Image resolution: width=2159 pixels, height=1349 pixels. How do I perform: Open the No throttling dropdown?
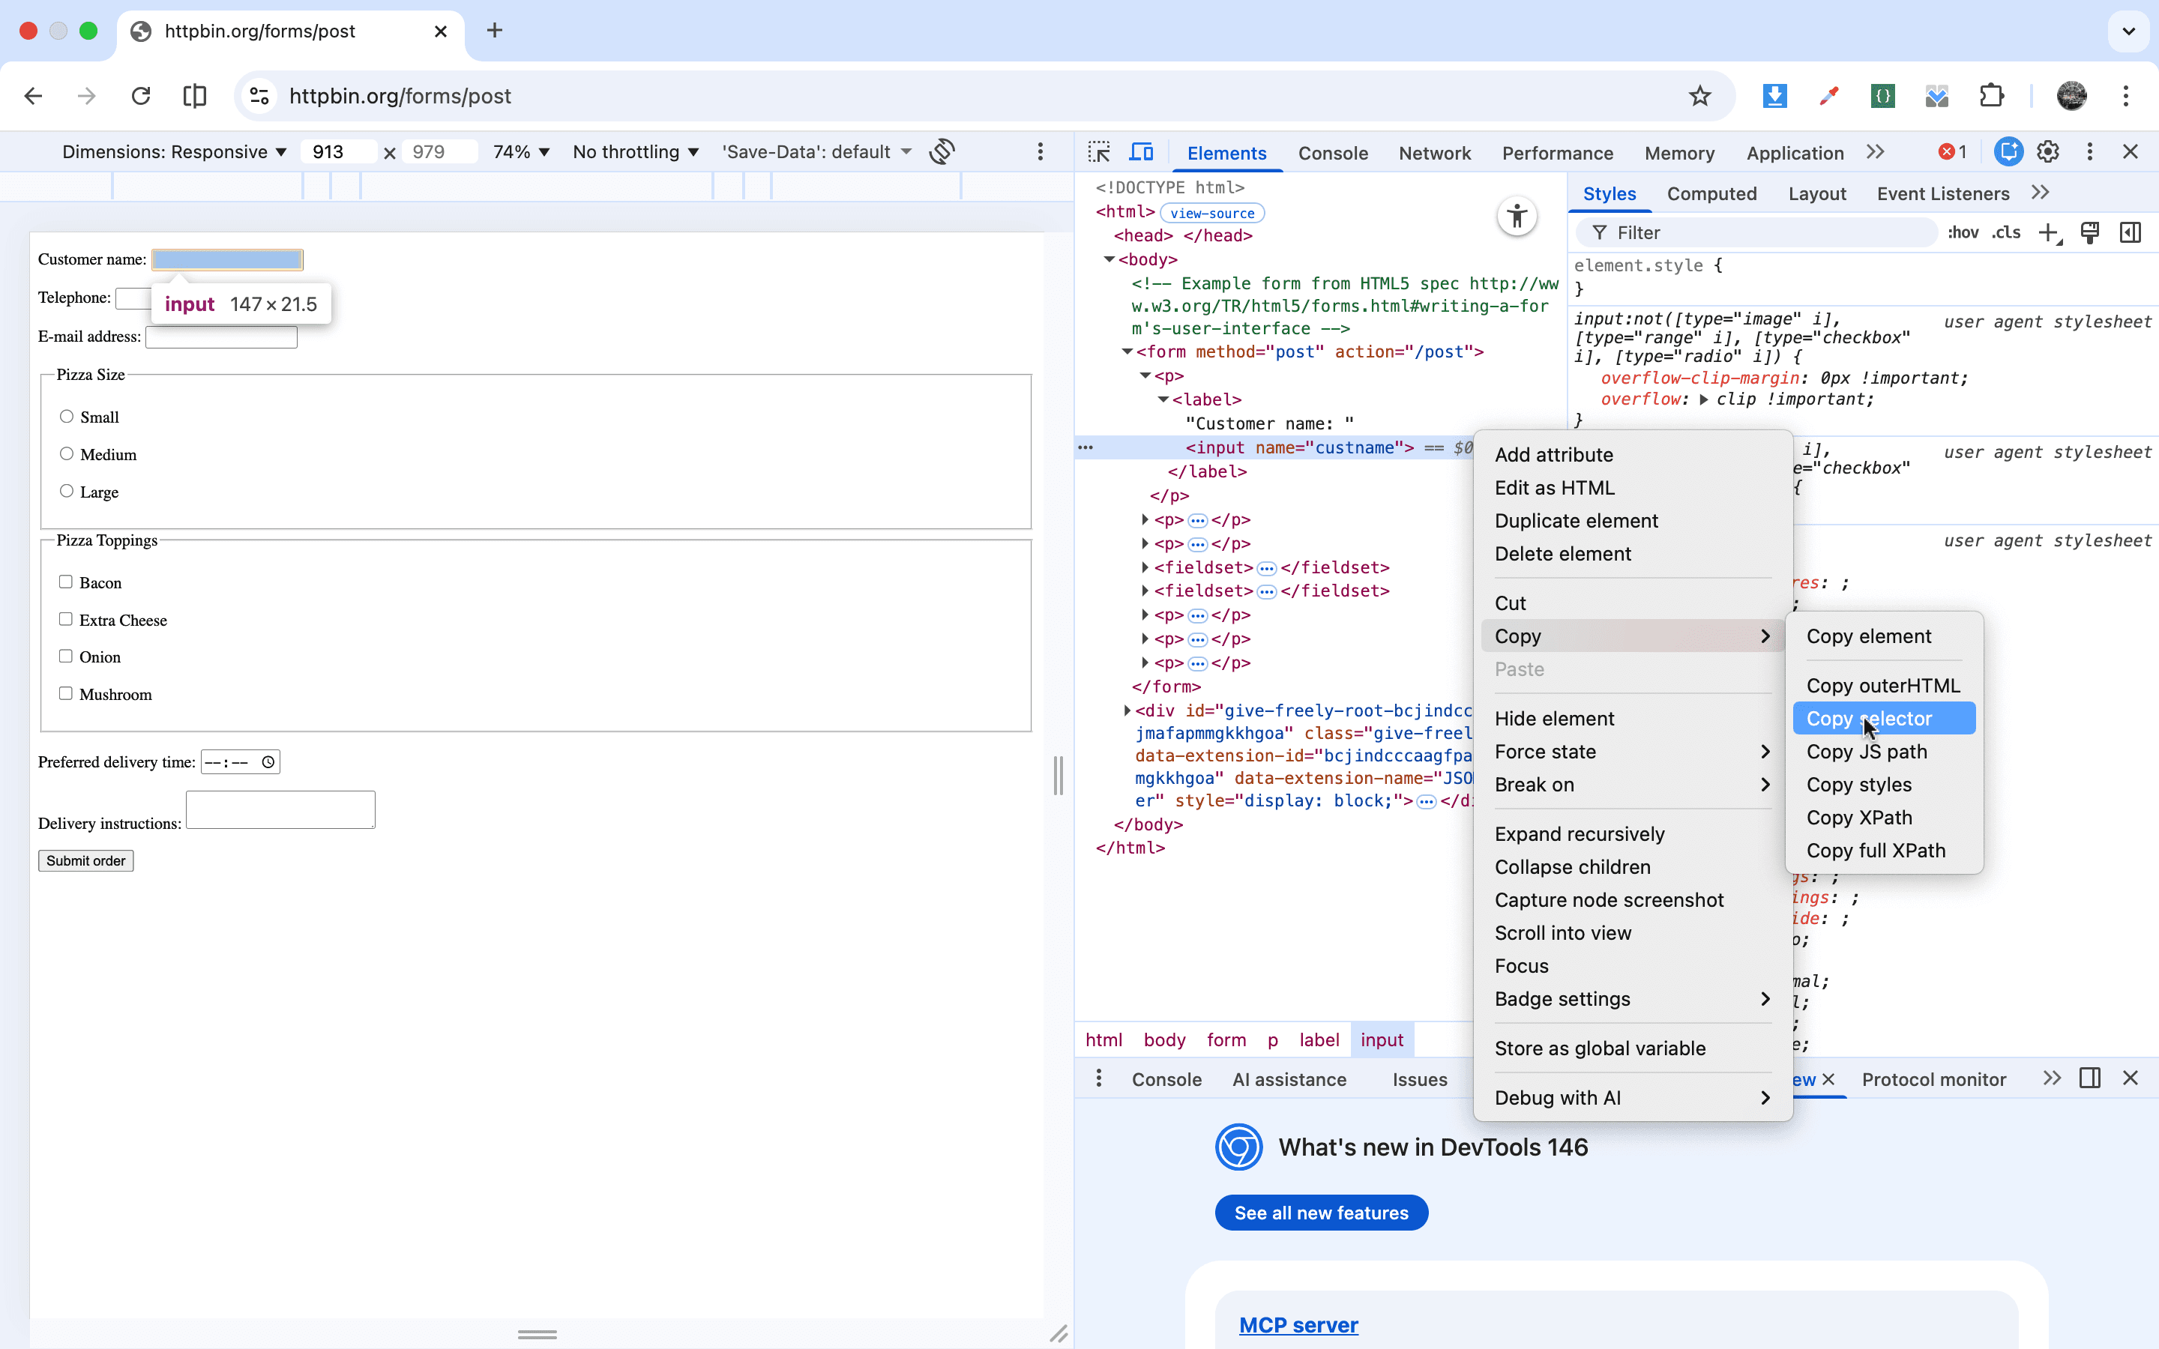[x=635, y=151]
